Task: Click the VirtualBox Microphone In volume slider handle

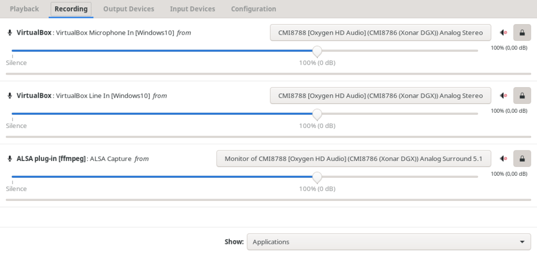Action: pyautogui.click(x=317, y=51)
